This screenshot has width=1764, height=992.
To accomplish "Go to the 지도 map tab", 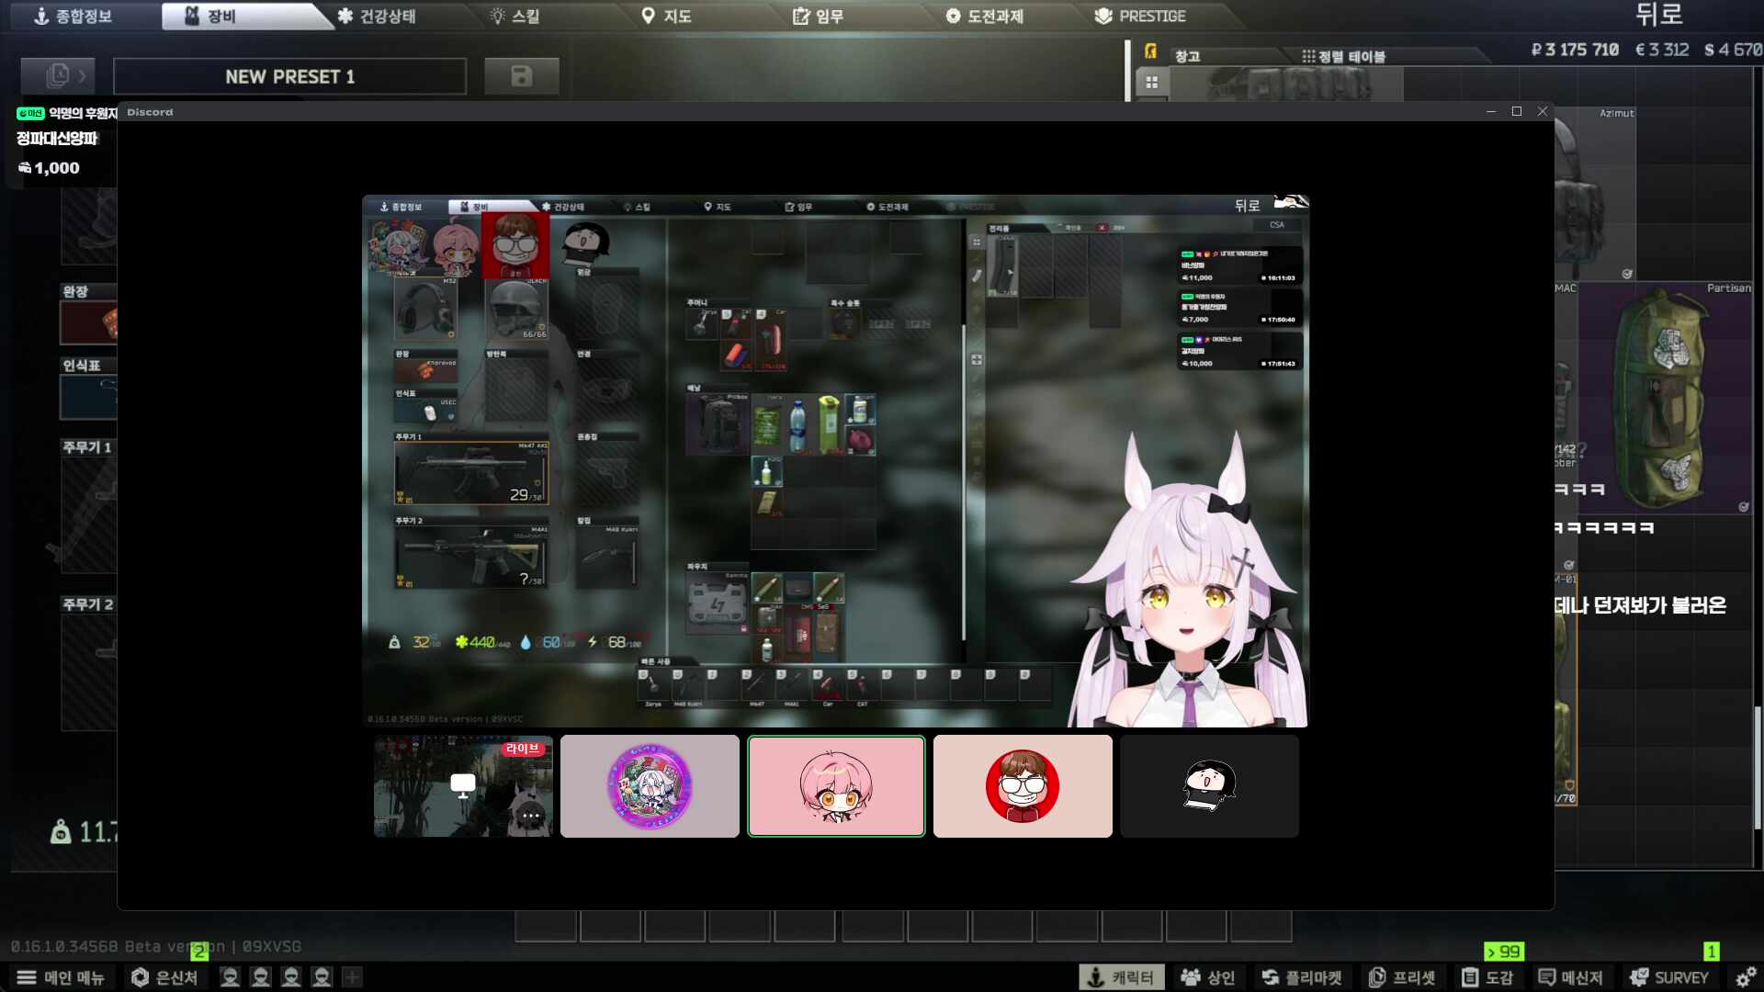I will (666, 16).
